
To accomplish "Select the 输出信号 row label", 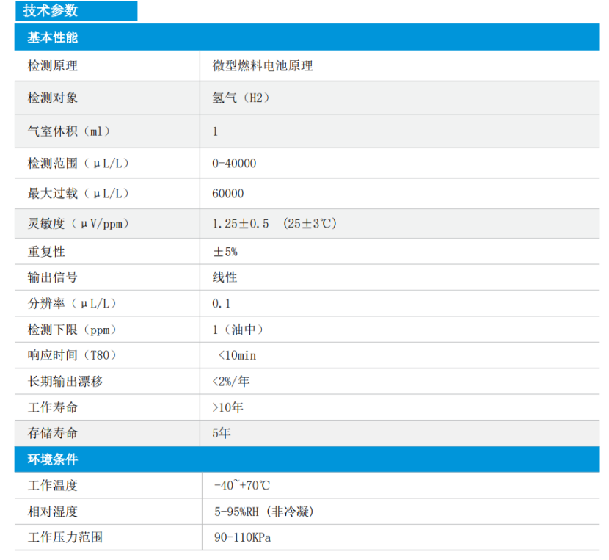I will tap(52, 277).
